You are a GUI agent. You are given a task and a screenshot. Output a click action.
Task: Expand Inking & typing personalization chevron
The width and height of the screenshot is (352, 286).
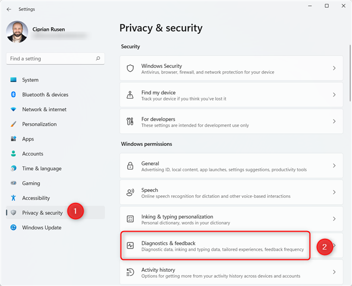pyautogui.click(x=334, y=219)
